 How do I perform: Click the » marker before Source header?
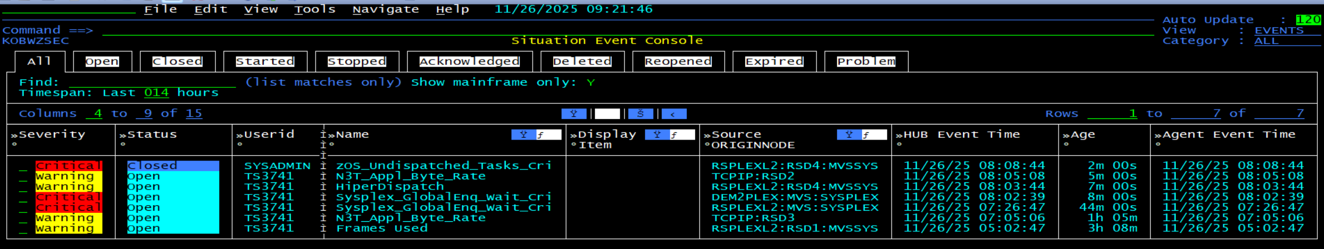707,135
